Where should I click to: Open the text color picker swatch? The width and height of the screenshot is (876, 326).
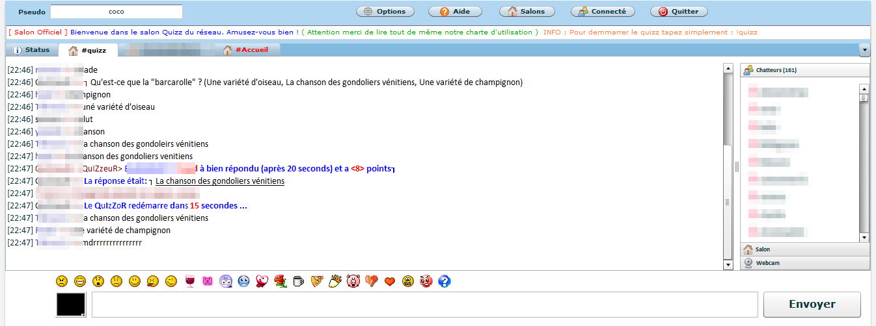(x=71, y=305)
